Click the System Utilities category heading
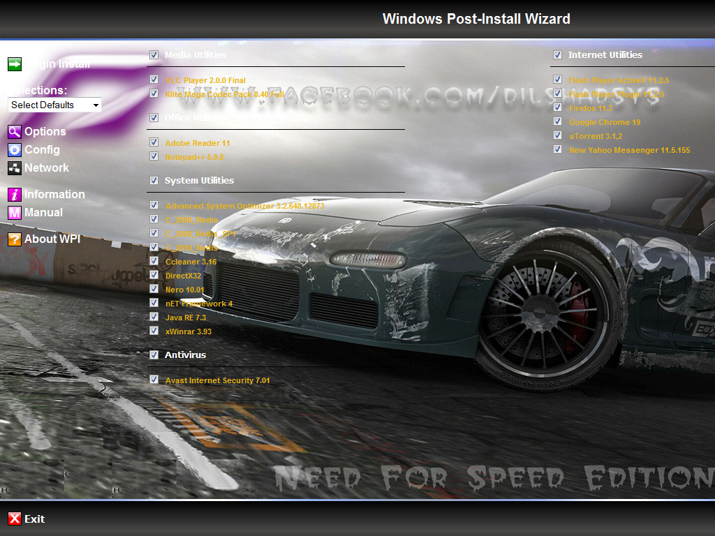The height and width of the screenshot is (536, 715). 199,181
